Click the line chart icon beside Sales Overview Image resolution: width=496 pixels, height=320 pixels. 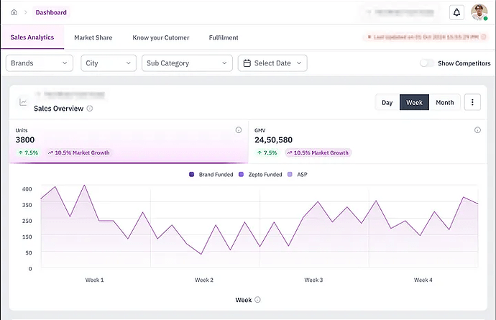[x=23, y=102]
